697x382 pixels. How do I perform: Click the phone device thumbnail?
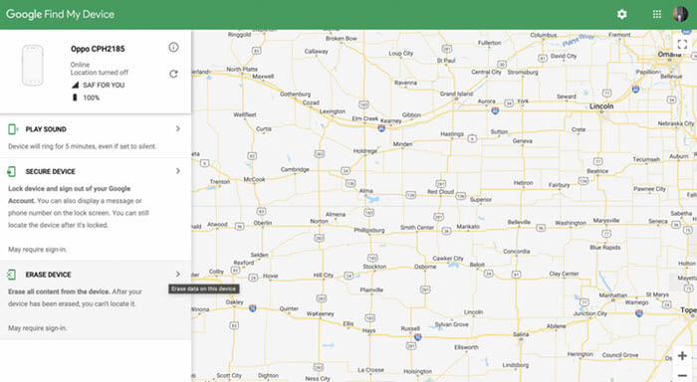33,66
